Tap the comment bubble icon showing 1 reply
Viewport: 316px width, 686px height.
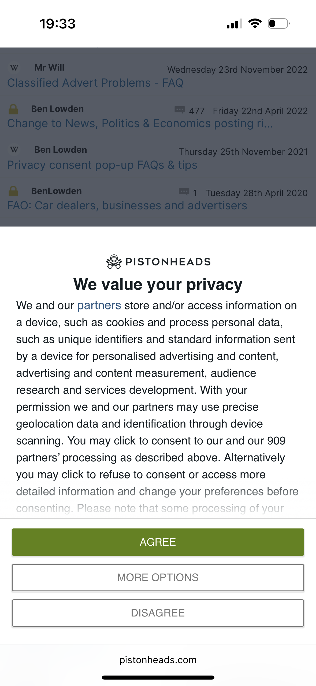tap(184, 192)
